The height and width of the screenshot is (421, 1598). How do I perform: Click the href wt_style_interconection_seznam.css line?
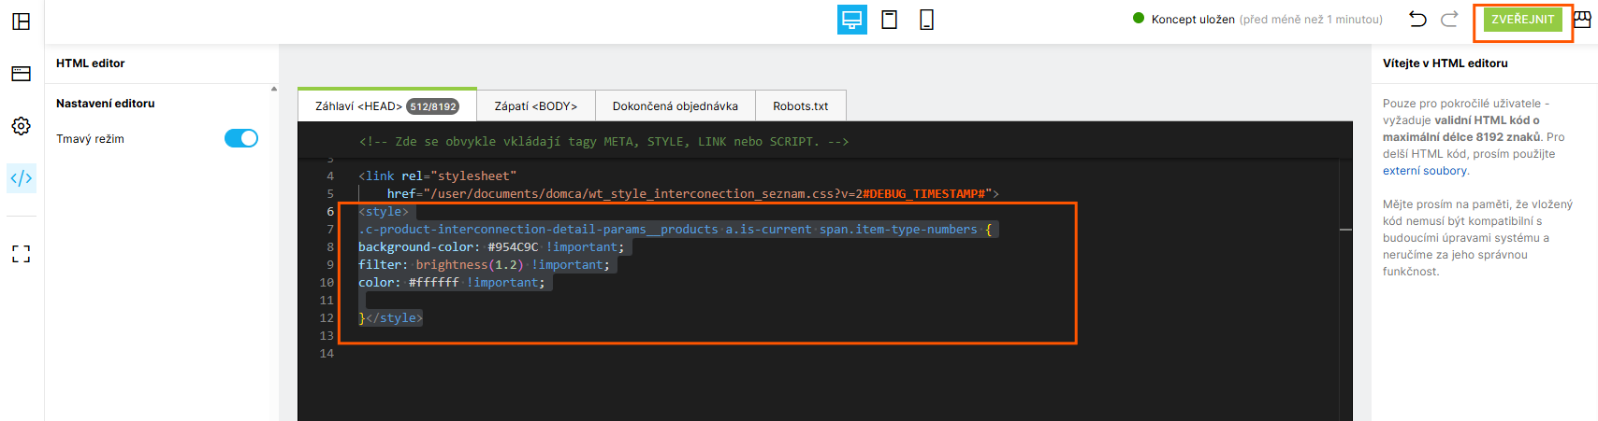[x=692, y=193]
